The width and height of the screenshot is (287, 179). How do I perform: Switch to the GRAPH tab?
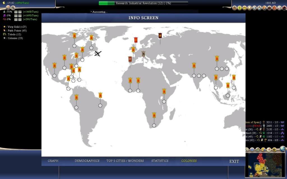tap(53, 161)
